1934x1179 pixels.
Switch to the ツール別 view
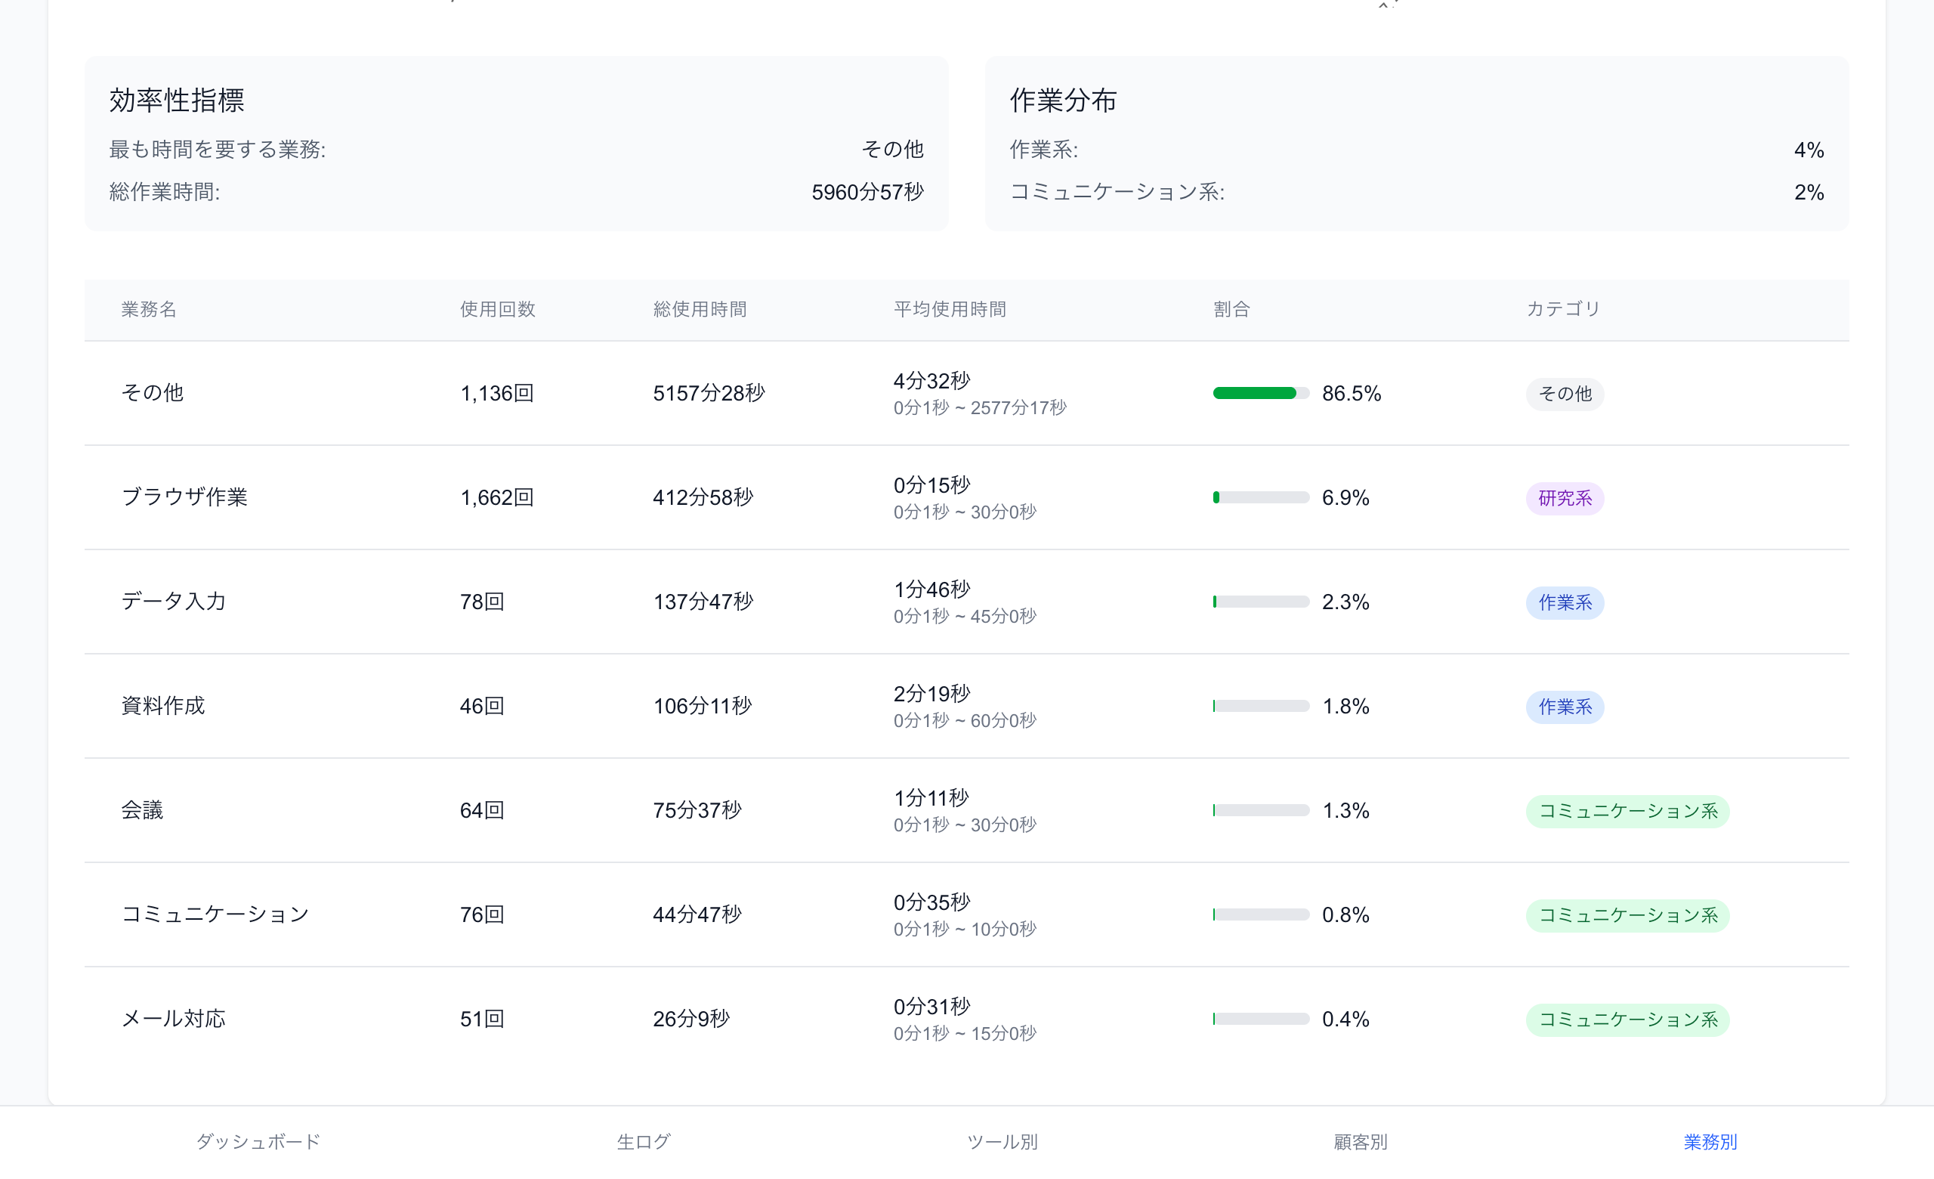pyautogui.click(x=1003, y=1142)
